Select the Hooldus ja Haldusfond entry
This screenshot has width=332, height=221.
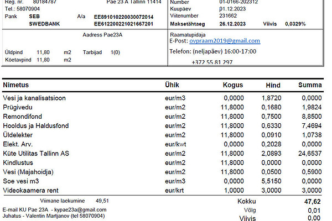tap(35, 126)
